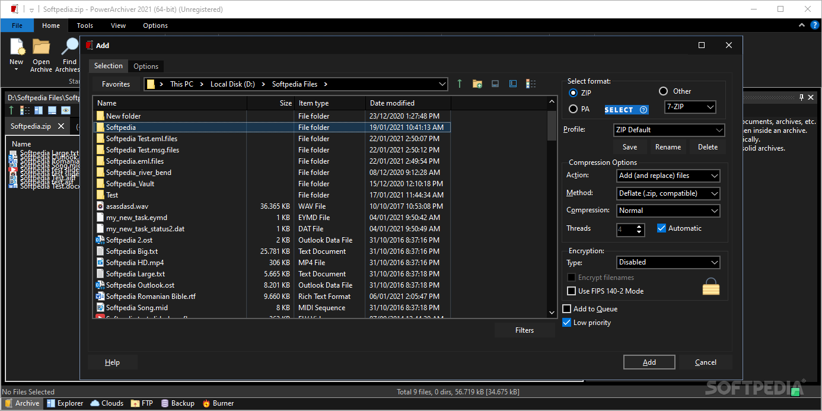822x411 pixels.
Task: Open the Encryption Type dropdown
Action: 668,262
